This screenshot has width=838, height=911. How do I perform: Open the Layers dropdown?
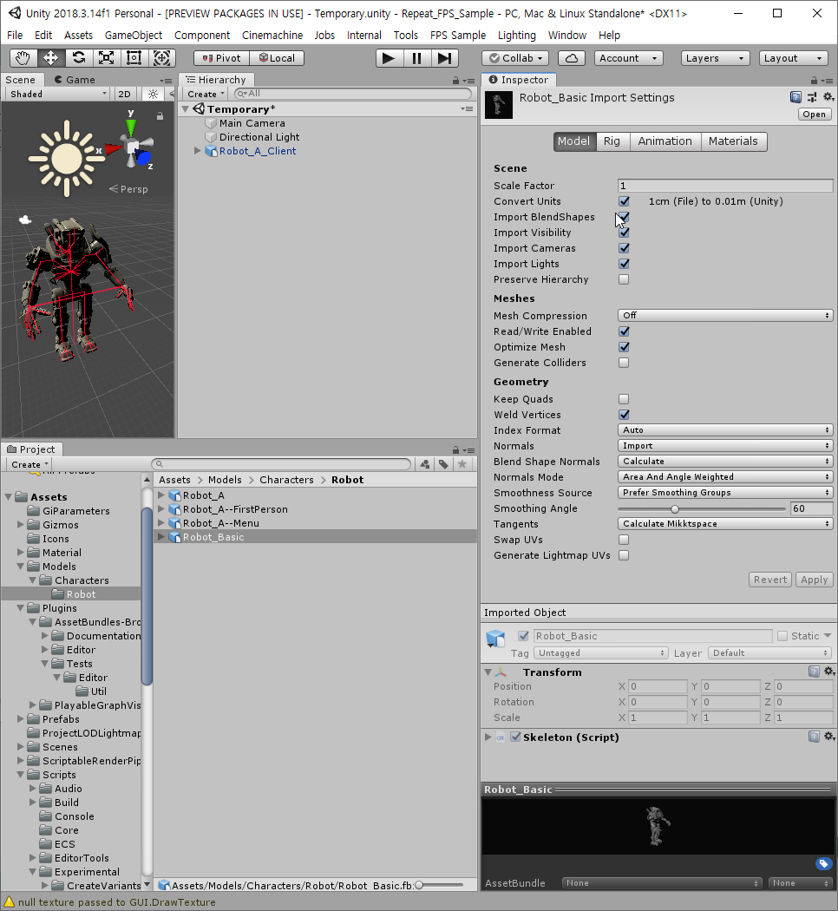coord(715,58)
